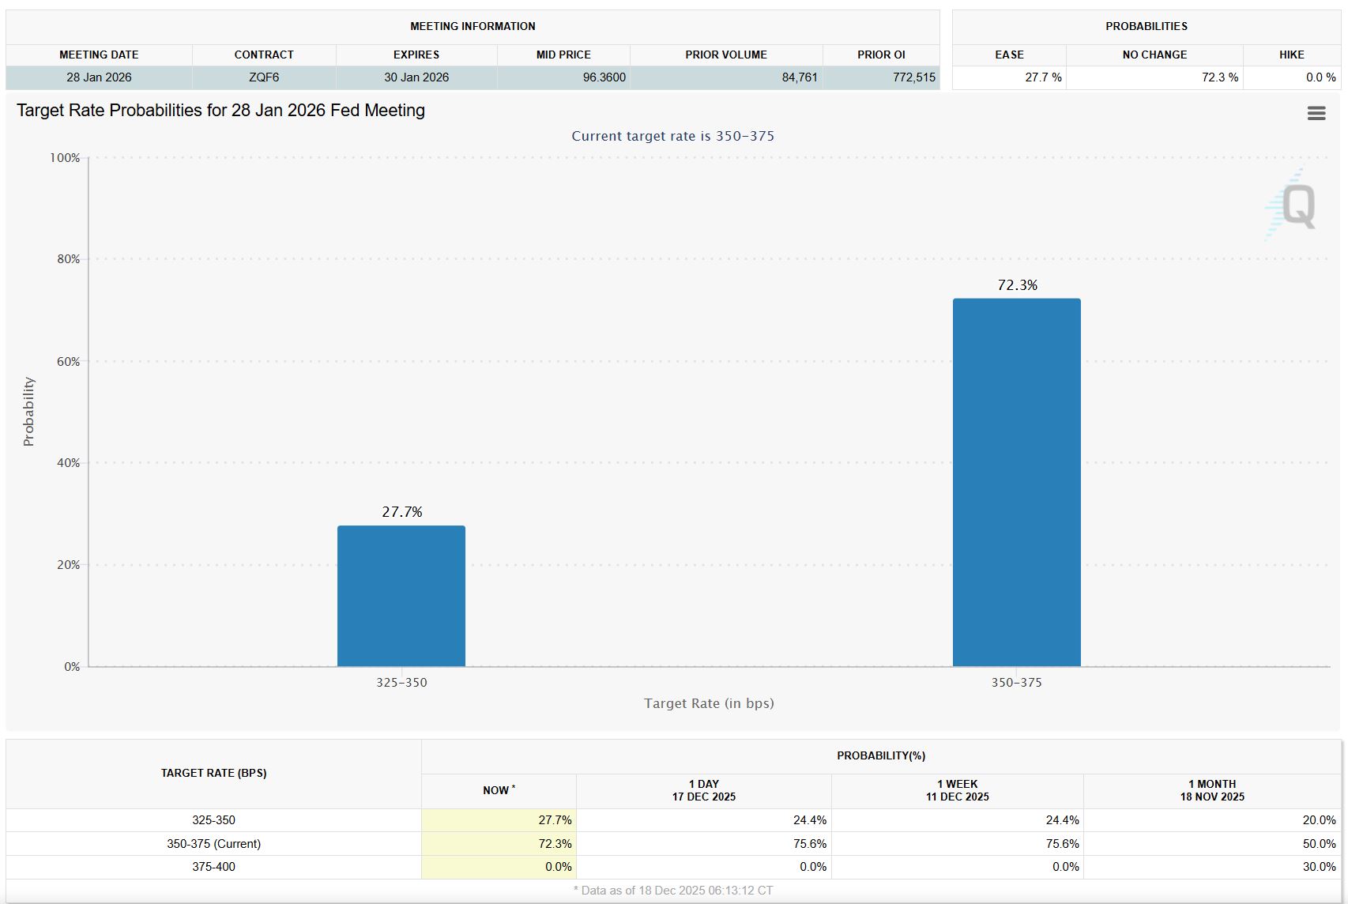
Task: Click the NOW column header
Action: tap(499, 790)
